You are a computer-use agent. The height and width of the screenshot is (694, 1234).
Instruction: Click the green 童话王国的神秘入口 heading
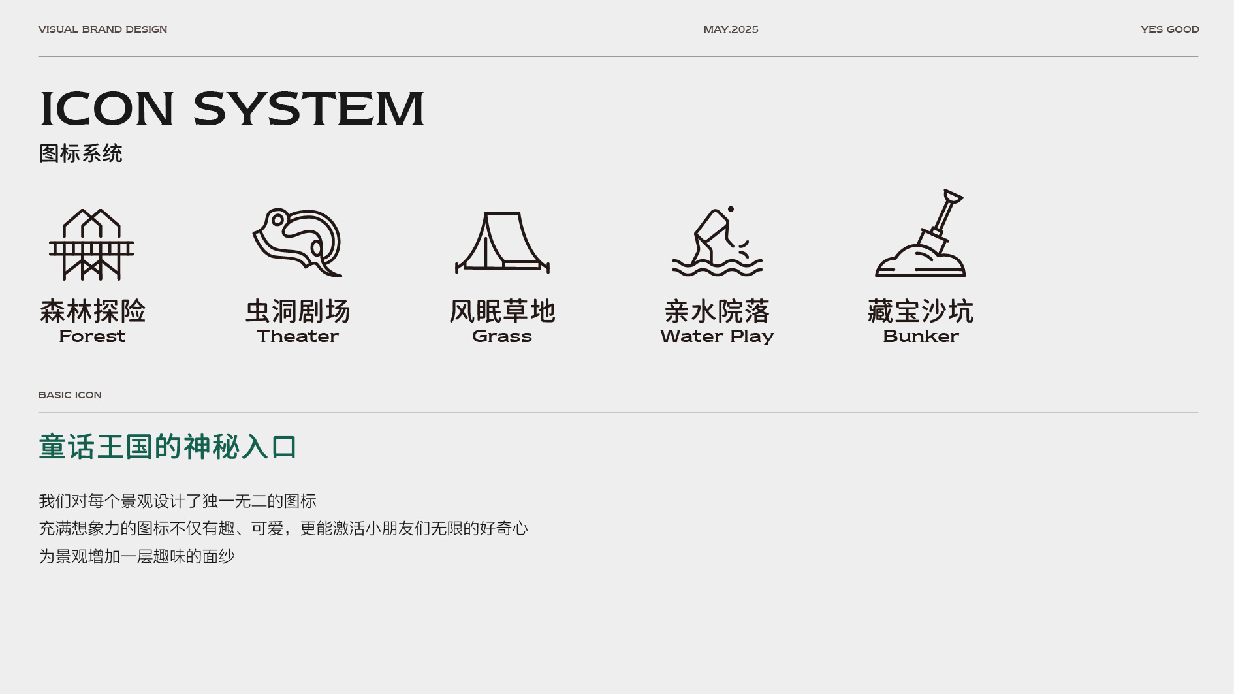[x=168, y=447]
